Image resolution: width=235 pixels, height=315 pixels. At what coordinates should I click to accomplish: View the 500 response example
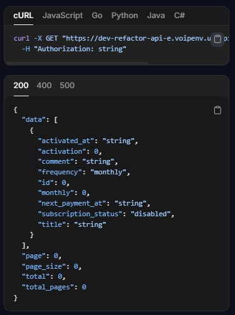67,86
